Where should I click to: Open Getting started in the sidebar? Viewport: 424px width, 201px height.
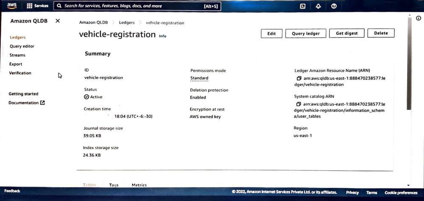pos(23,94)
